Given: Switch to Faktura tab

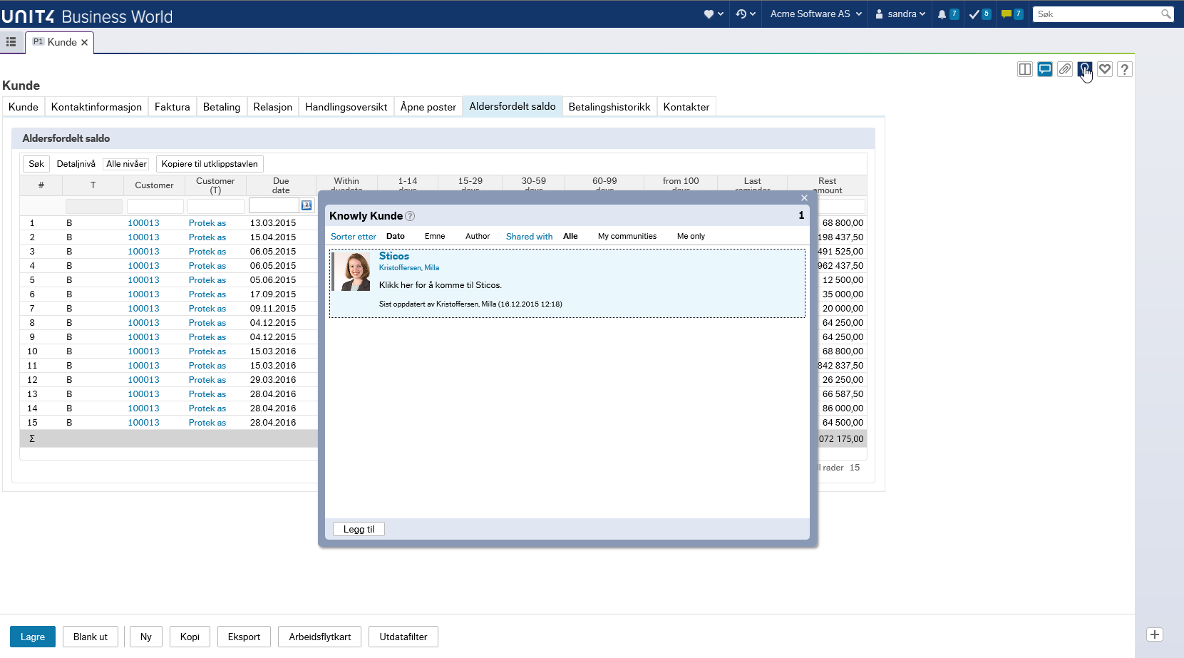Looking at the screenshot, I should (x=173, y=107).
